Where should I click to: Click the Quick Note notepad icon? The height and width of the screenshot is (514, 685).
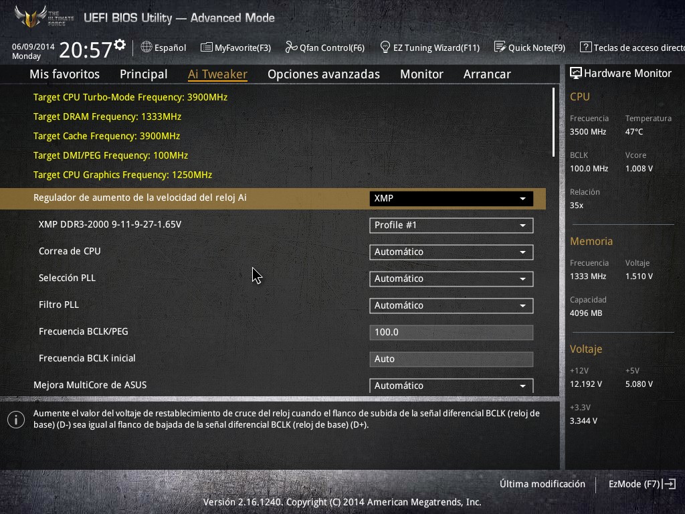(x=500, y=47)
